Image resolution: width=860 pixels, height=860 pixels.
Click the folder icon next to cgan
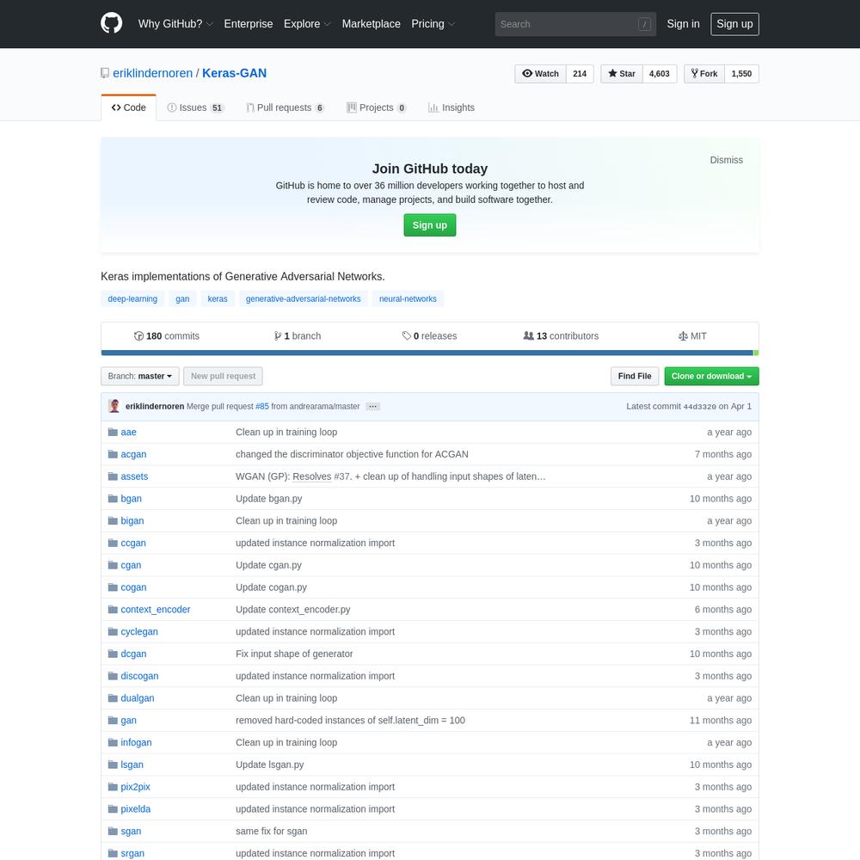click(113, 565)
